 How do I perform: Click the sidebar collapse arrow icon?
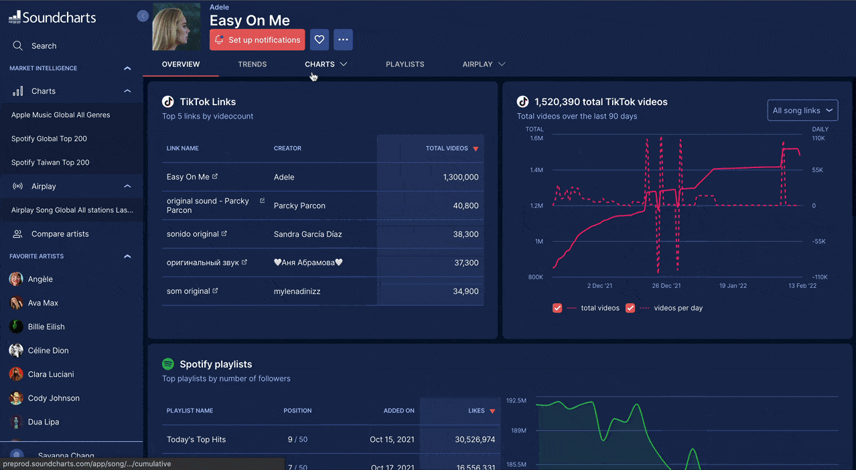(143, 16)
